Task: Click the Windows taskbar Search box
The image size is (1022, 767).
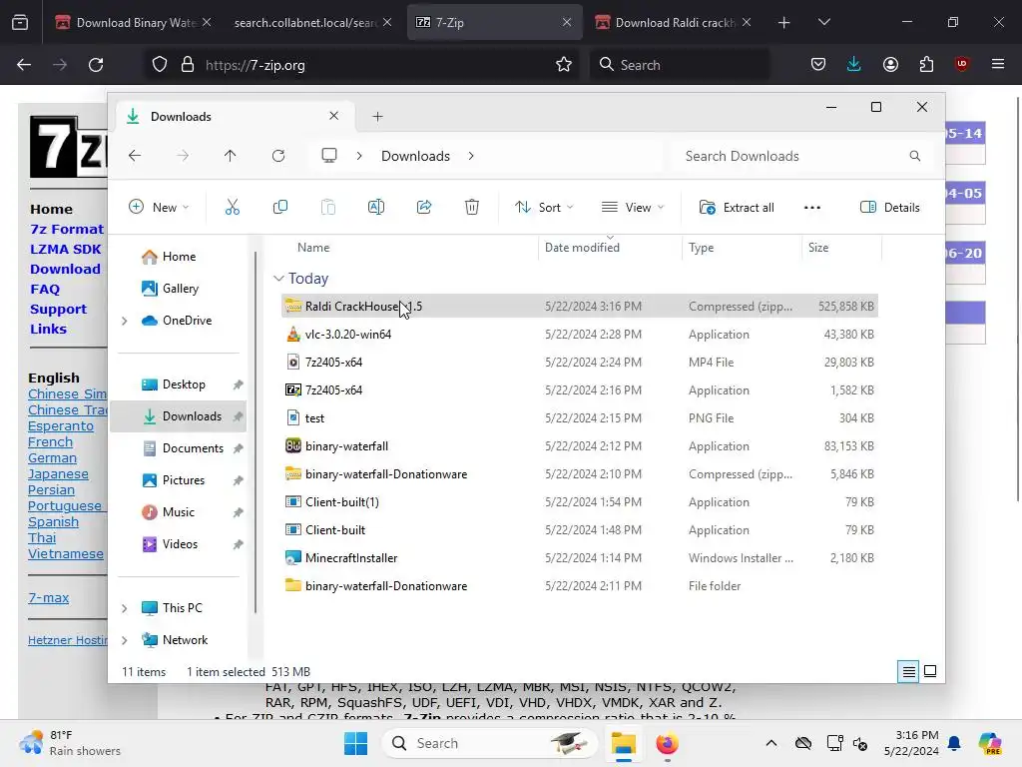Action: coord(490,743)
